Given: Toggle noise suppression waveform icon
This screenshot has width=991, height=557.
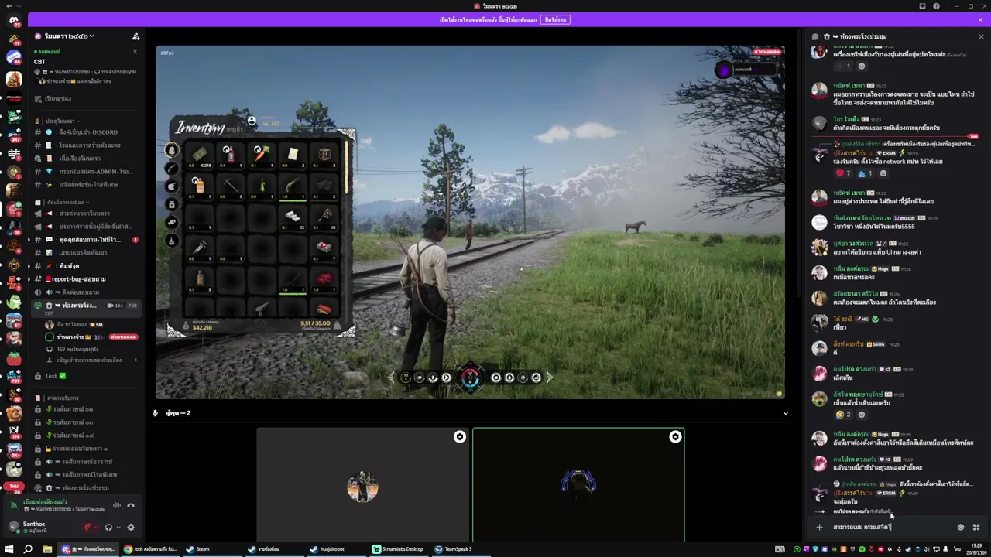Looking at the screenshot, I should point(117,505).
